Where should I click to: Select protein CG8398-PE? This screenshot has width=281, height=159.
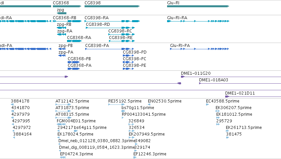[134, 65]
